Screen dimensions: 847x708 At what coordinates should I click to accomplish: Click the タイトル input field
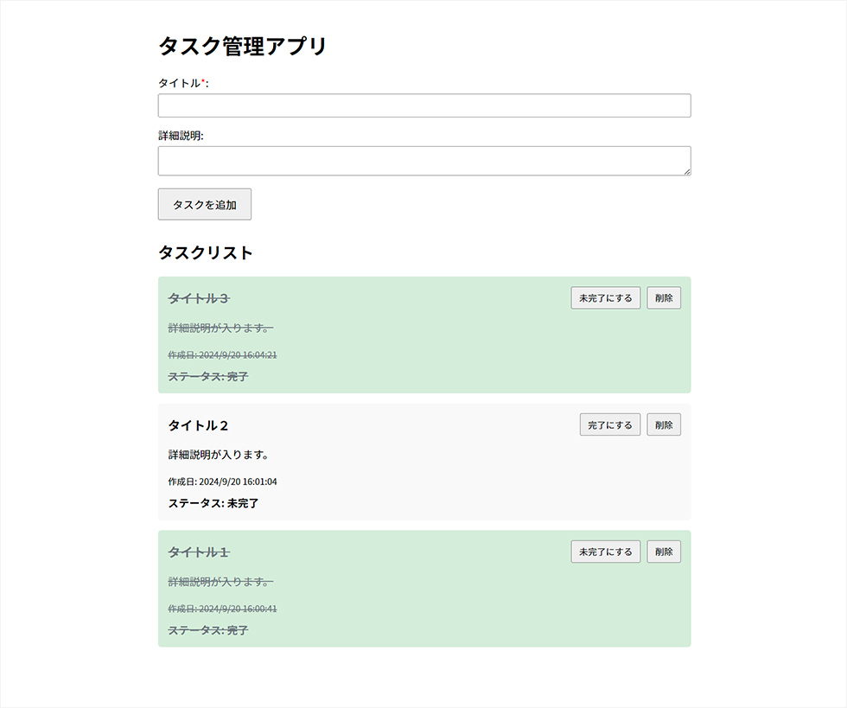pos(424,105)
